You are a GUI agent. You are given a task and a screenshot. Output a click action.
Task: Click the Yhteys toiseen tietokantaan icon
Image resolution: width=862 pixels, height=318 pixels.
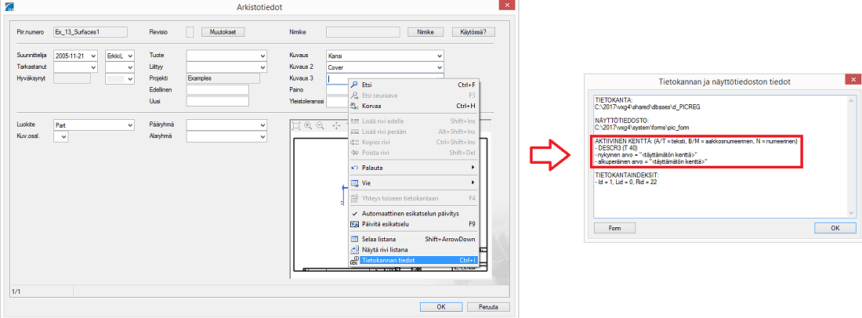354,197
